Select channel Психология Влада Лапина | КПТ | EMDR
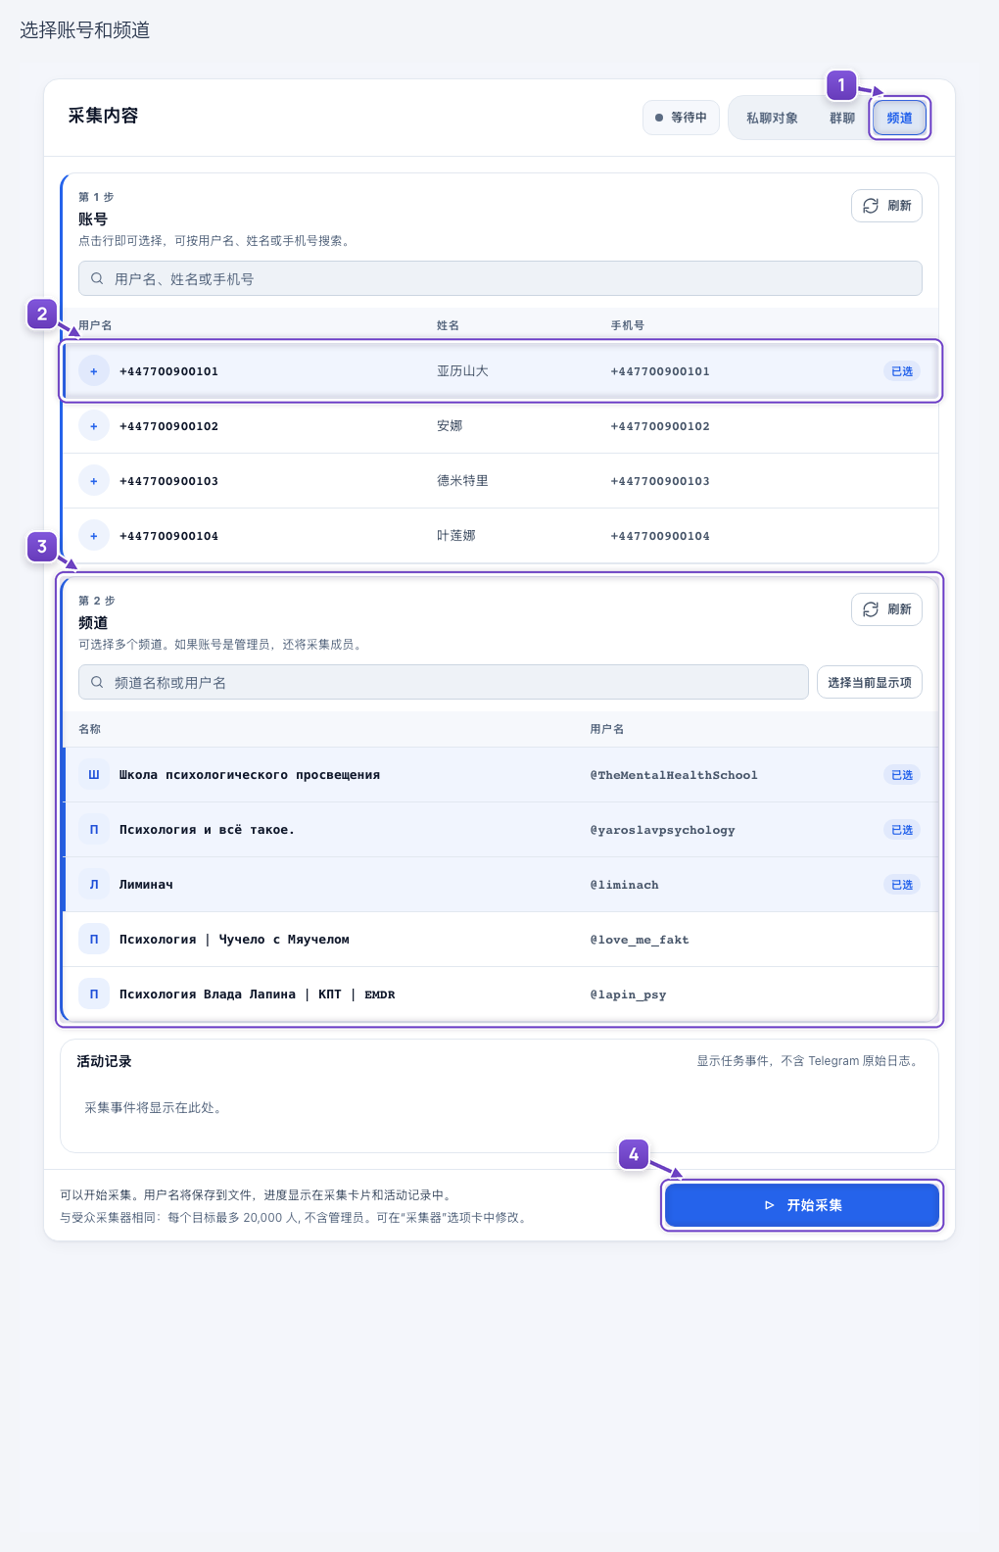 point(500,994)
